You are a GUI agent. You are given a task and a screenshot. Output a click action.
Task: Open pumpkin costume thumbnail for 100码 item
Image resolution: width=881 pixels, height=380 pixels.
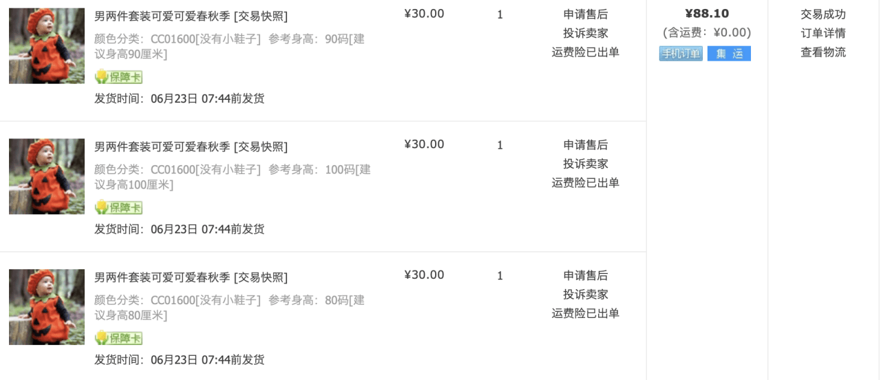pyautogui.click(x=47, y=176)
